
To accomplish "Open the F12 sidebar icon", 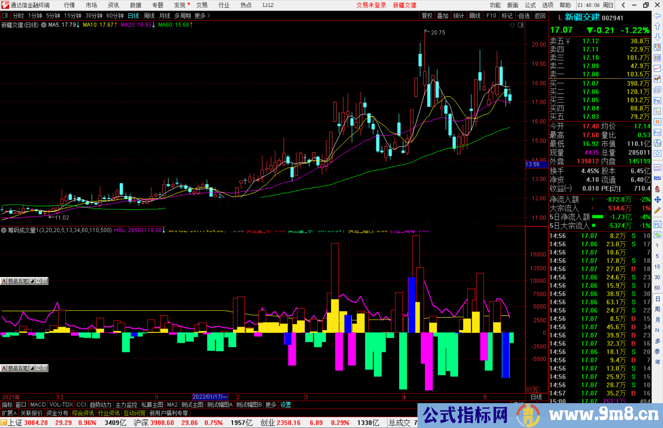I will [x=657, y=133].
